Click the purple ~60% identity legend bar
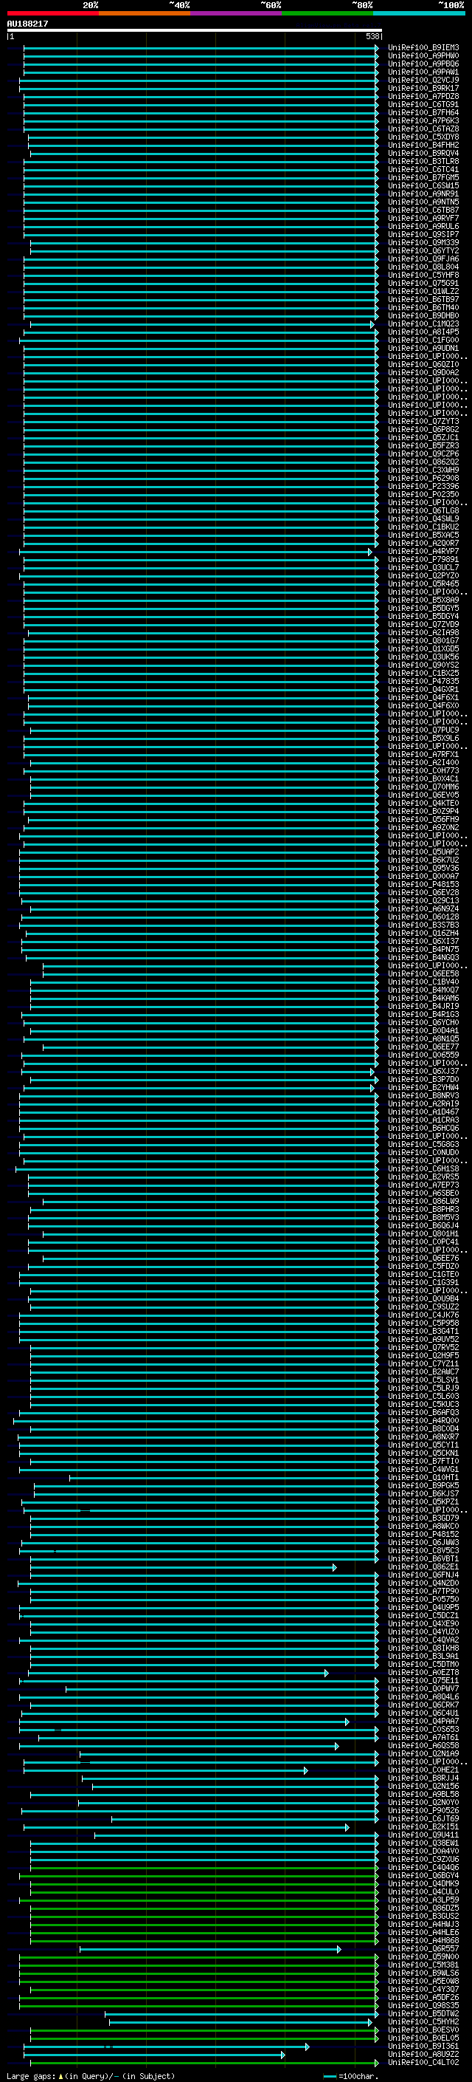Viewport: 472px width, 2082px height. [237, 13]
